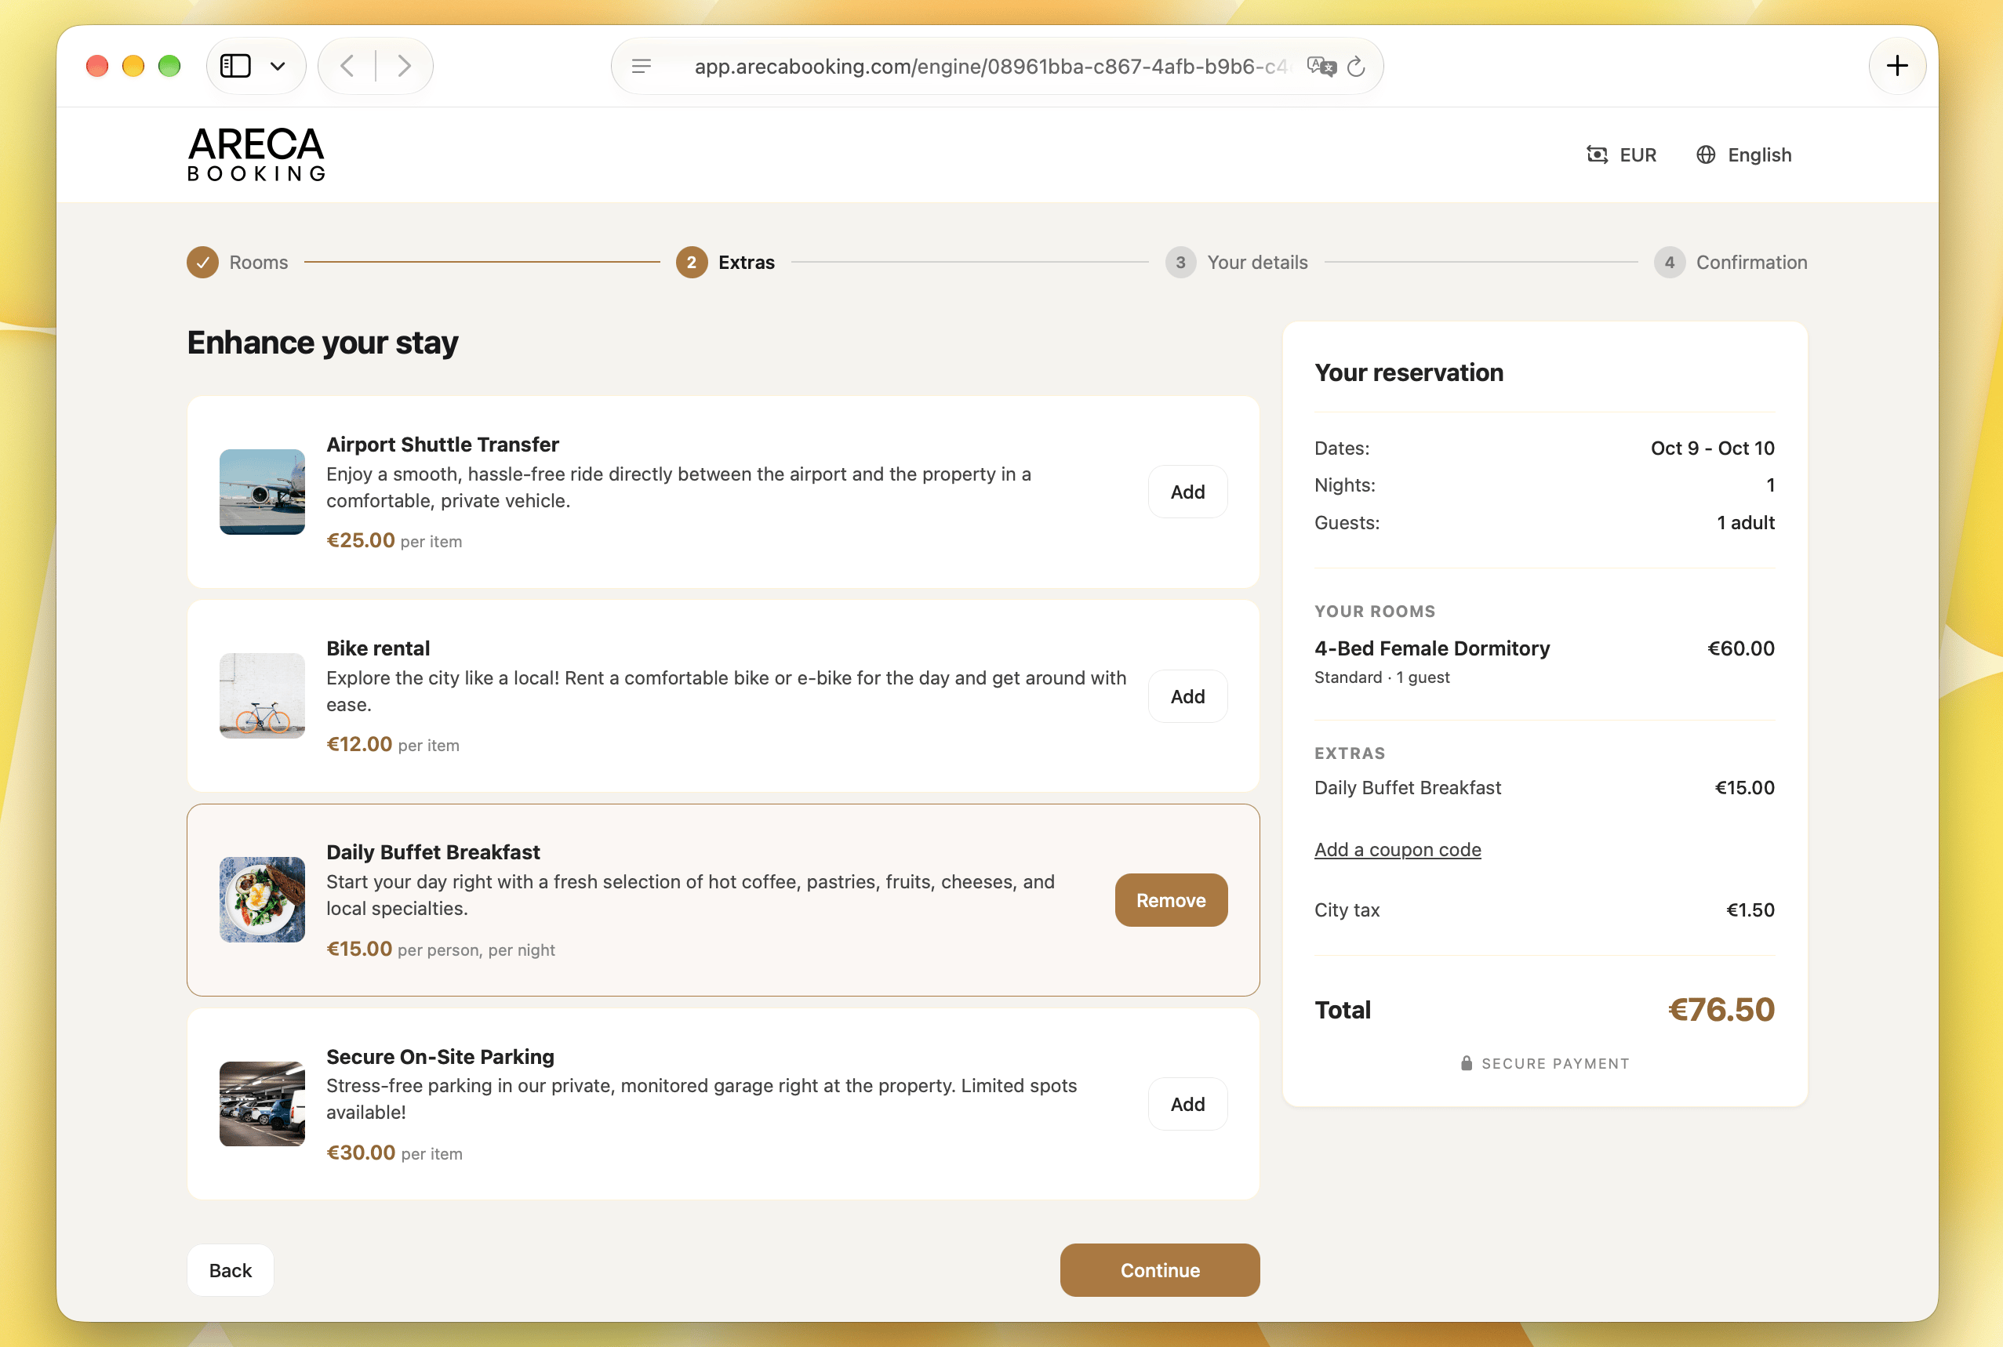Viewport: 2003px width, 1347px height.
Task: Toggle the browser sidebar icon
Action: (x=235, y=66)
